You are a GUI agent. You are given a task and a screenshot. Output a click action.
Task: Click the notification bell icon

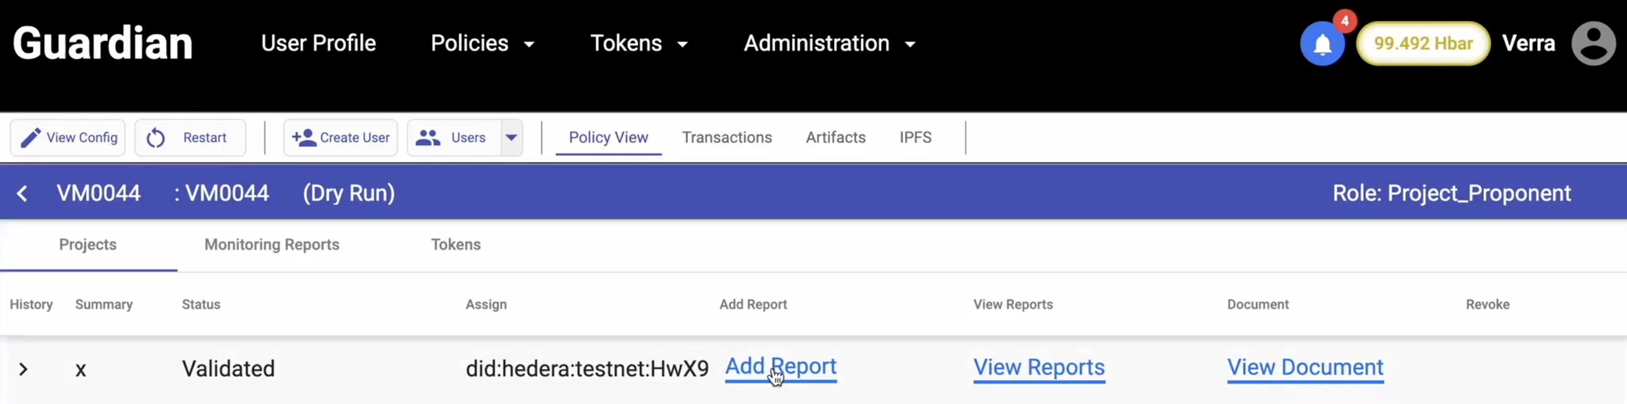pyautogui.click(x=1322, y=44)
